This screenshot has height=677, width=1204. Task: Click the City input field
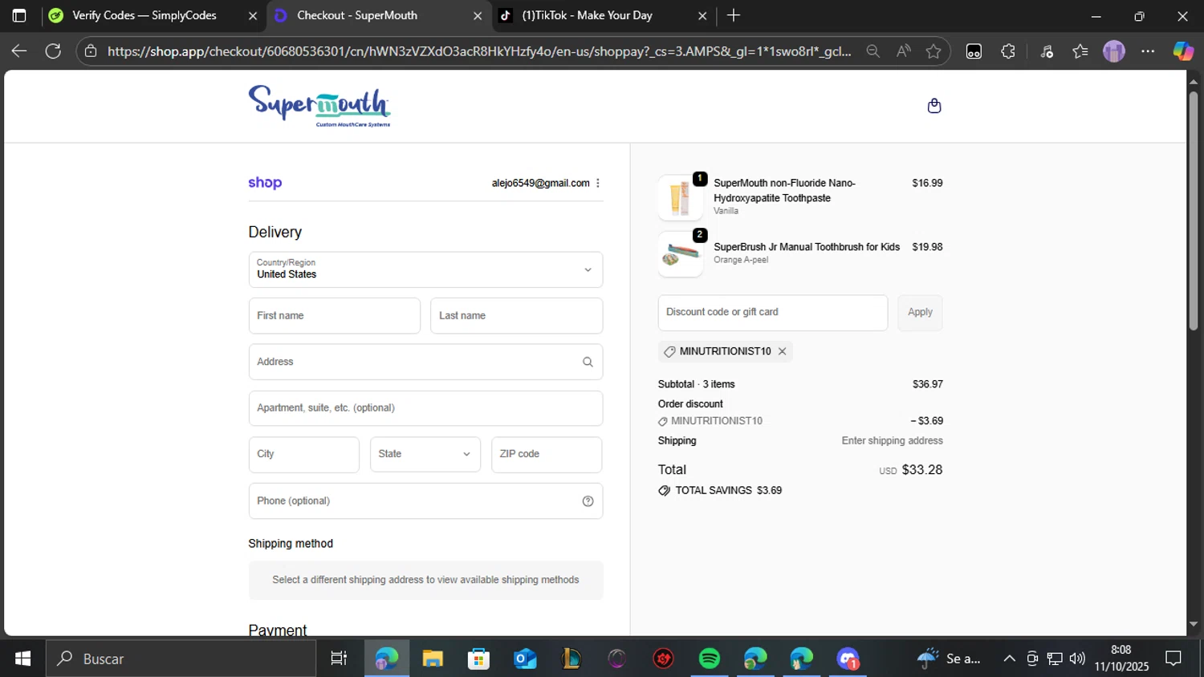point(304,455)
